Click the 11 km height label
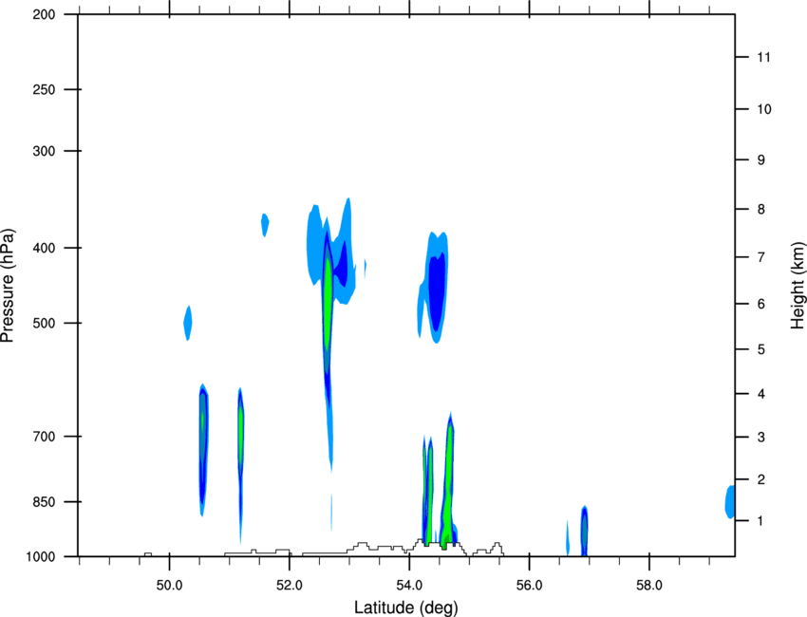807x617 pixels. (x=763, y=57)
